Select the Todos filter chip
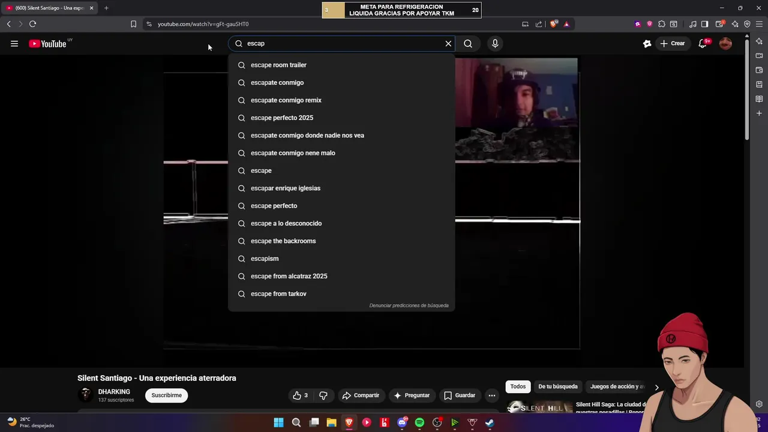The width and height of the screenshot is (768, 432). coord(518,386)
